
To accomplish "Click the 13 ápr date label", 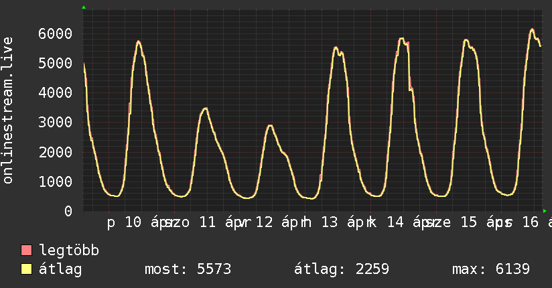I will [342, 222].
